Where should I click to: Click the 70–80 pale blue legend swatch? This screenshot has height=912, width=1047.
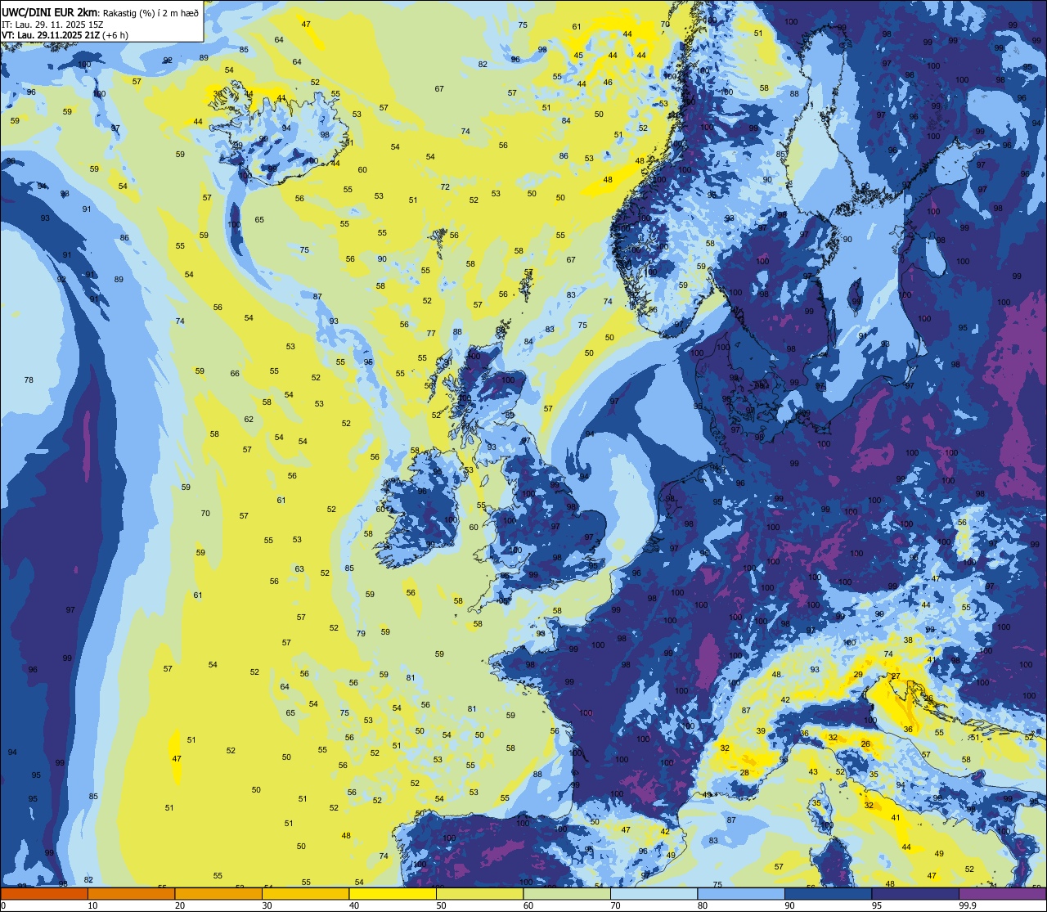pyautogui.click(x=654, y=894)
